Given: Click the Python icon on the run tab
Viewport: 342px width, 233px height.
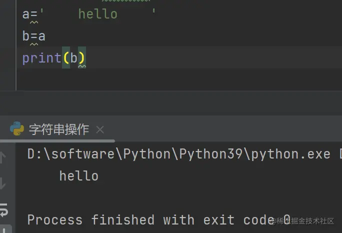Looking at the screenshot, I should (17, 128).
